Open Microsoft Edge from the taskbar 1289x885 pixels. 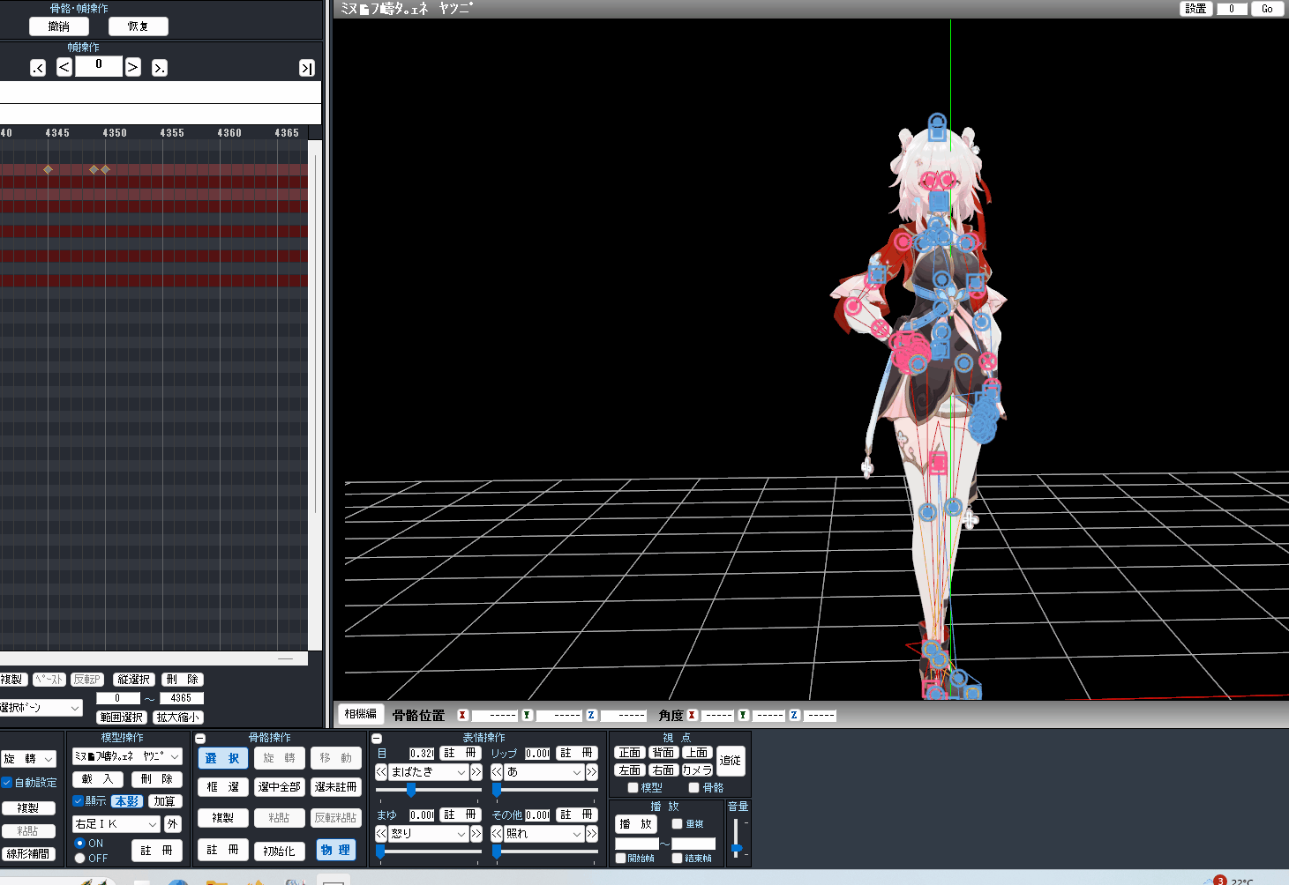178,881
